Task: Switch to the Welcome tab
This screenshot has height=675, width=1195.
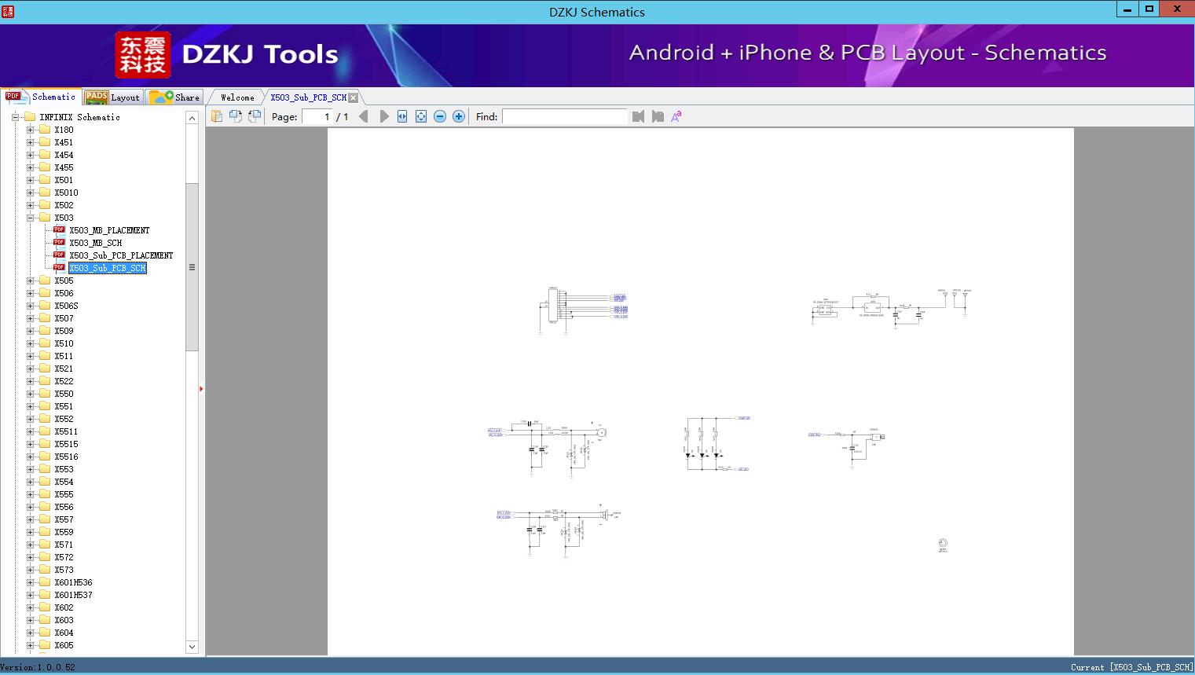Action: (236, 97)
